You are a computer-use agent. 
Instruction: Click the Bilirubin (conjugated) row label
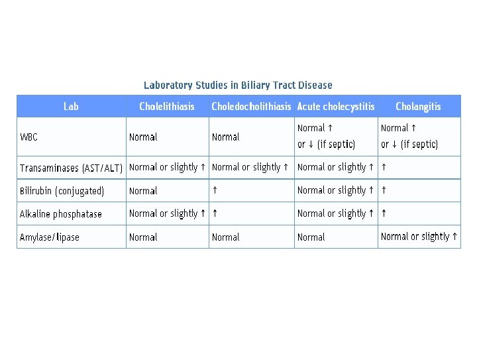62,191
